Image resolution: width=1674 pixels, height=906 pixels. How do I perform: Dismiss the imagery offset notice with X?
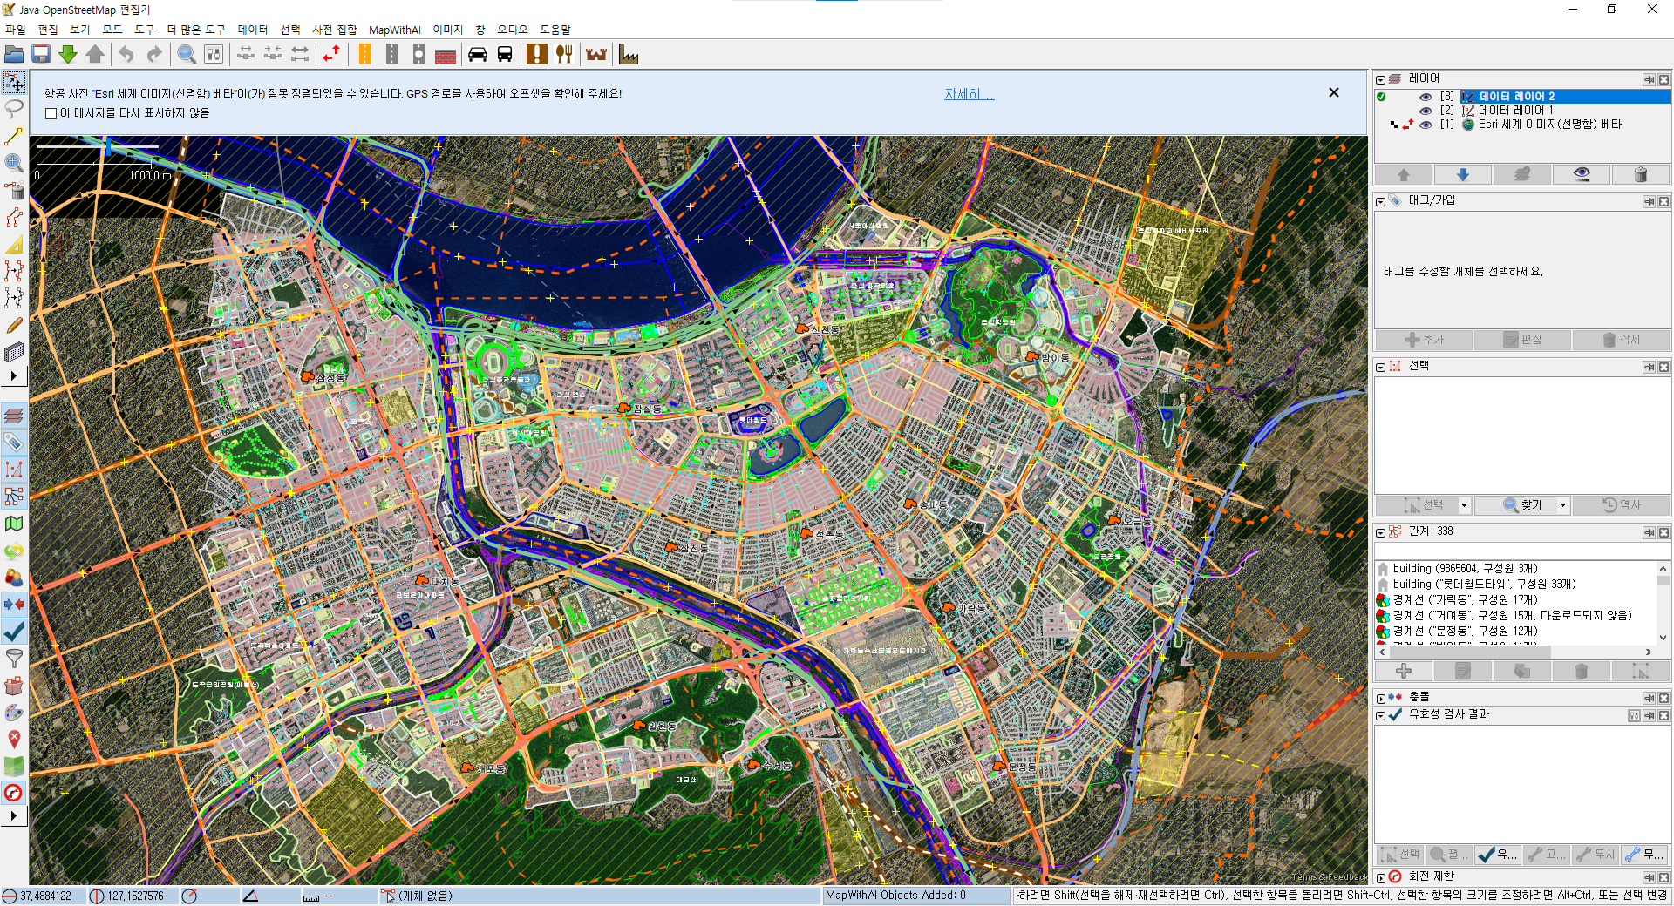[x=1334, y=92]
